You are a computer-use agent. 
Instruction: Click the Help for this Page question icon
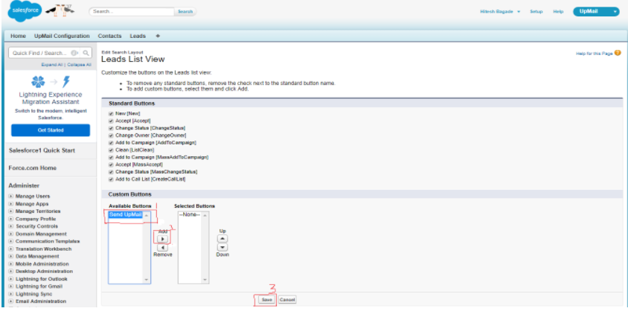pos(618,53)
